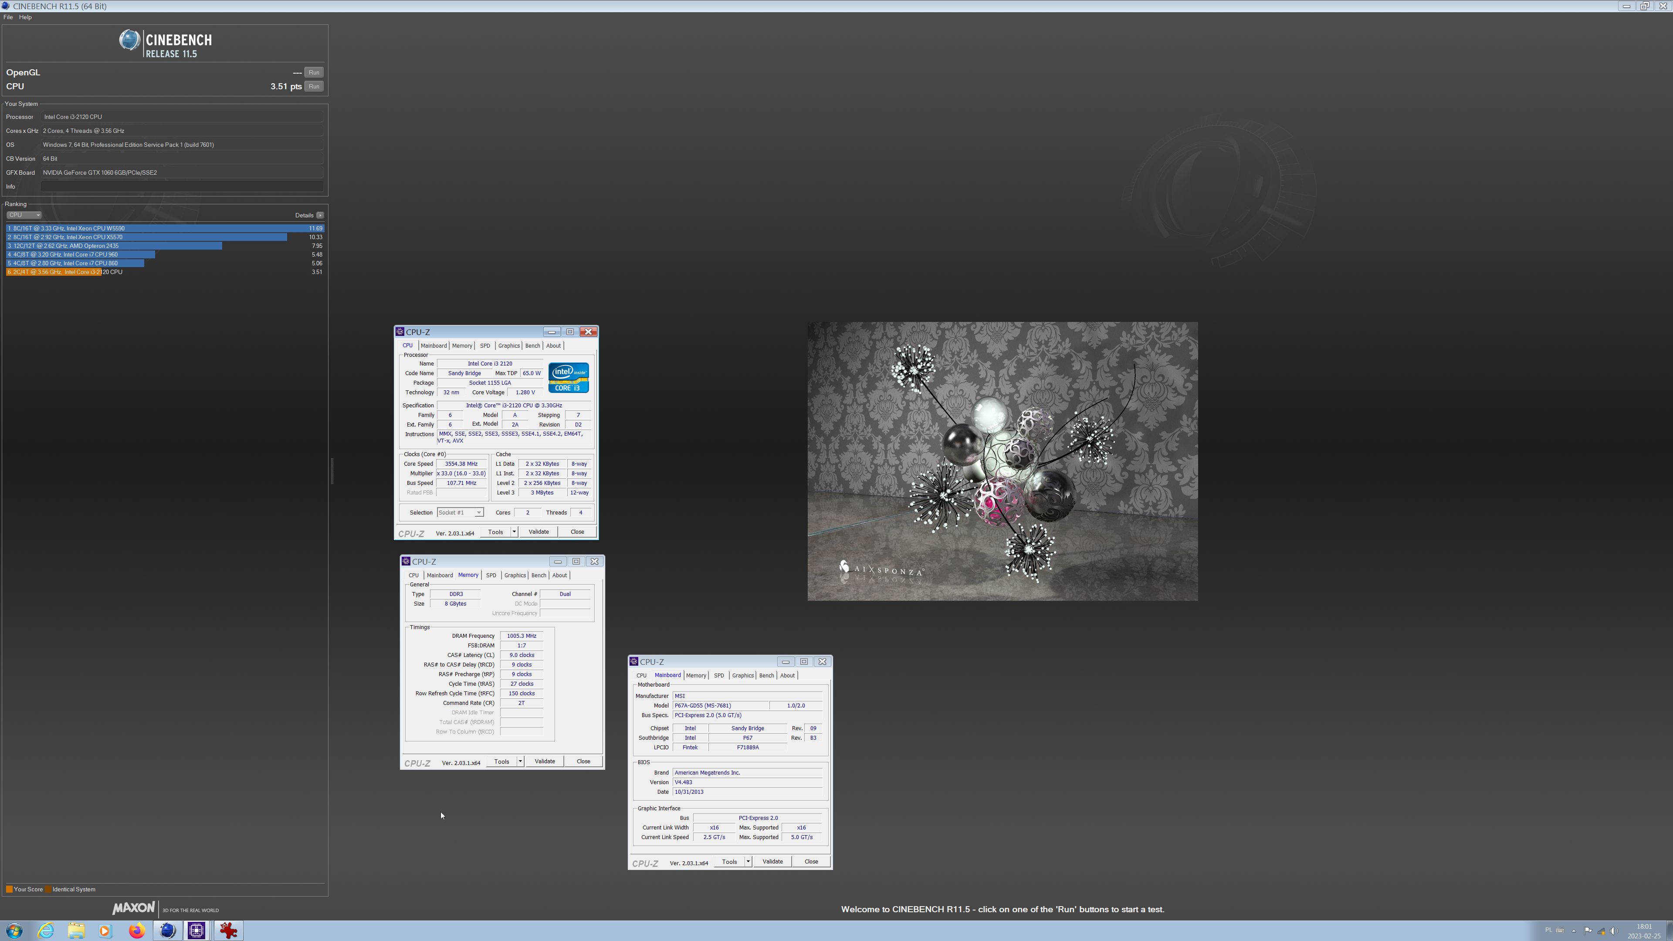This screenshot has height=941, width=1673.
Task: Open CPU tab in CPU-Z Mainboard window
Action: (x=641, y=675)
